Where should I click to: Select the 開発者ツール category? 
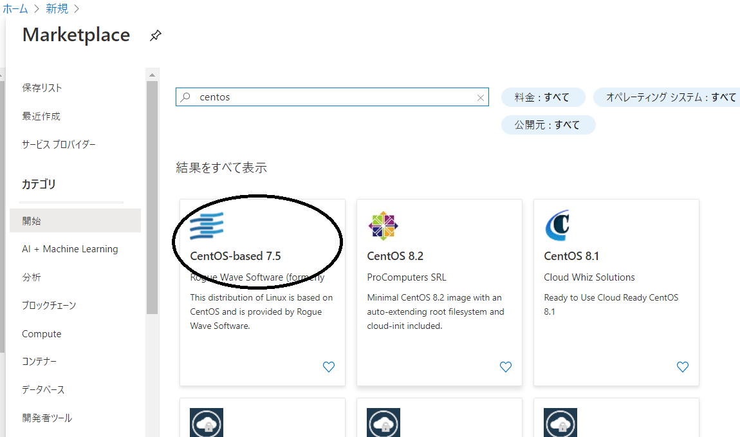[x=47, y=418]
